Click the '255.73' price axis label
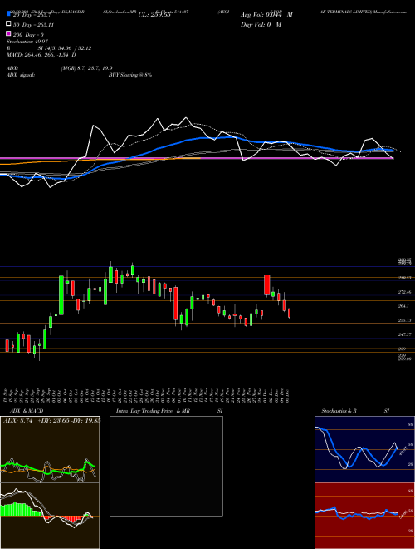Screen dimensions: 415x549 404,320
